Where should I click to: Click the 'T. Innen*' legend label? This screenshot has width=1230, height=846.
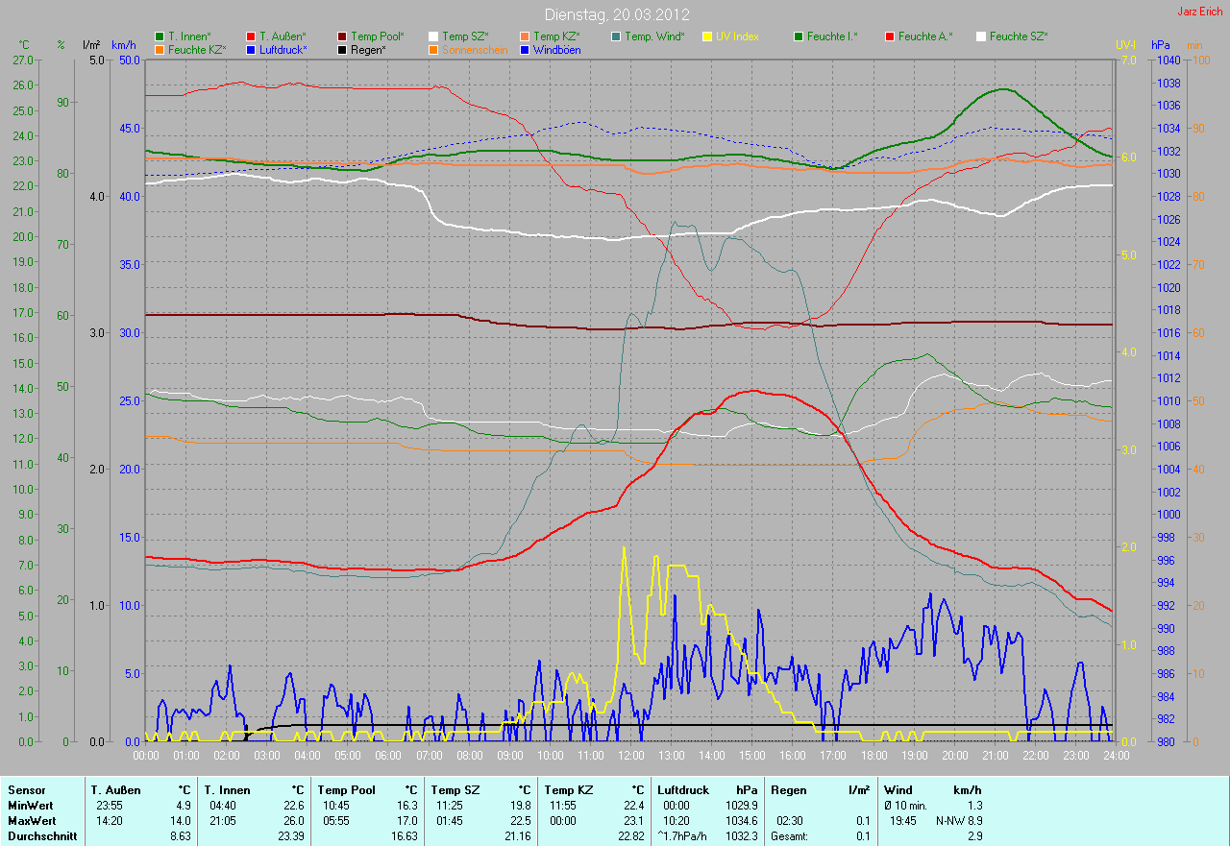pyautogui.click(x=189, y=36)
